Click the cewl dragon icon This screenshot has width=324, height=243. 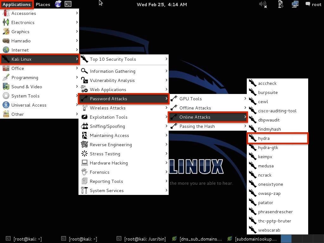click(x=252, y=102)
